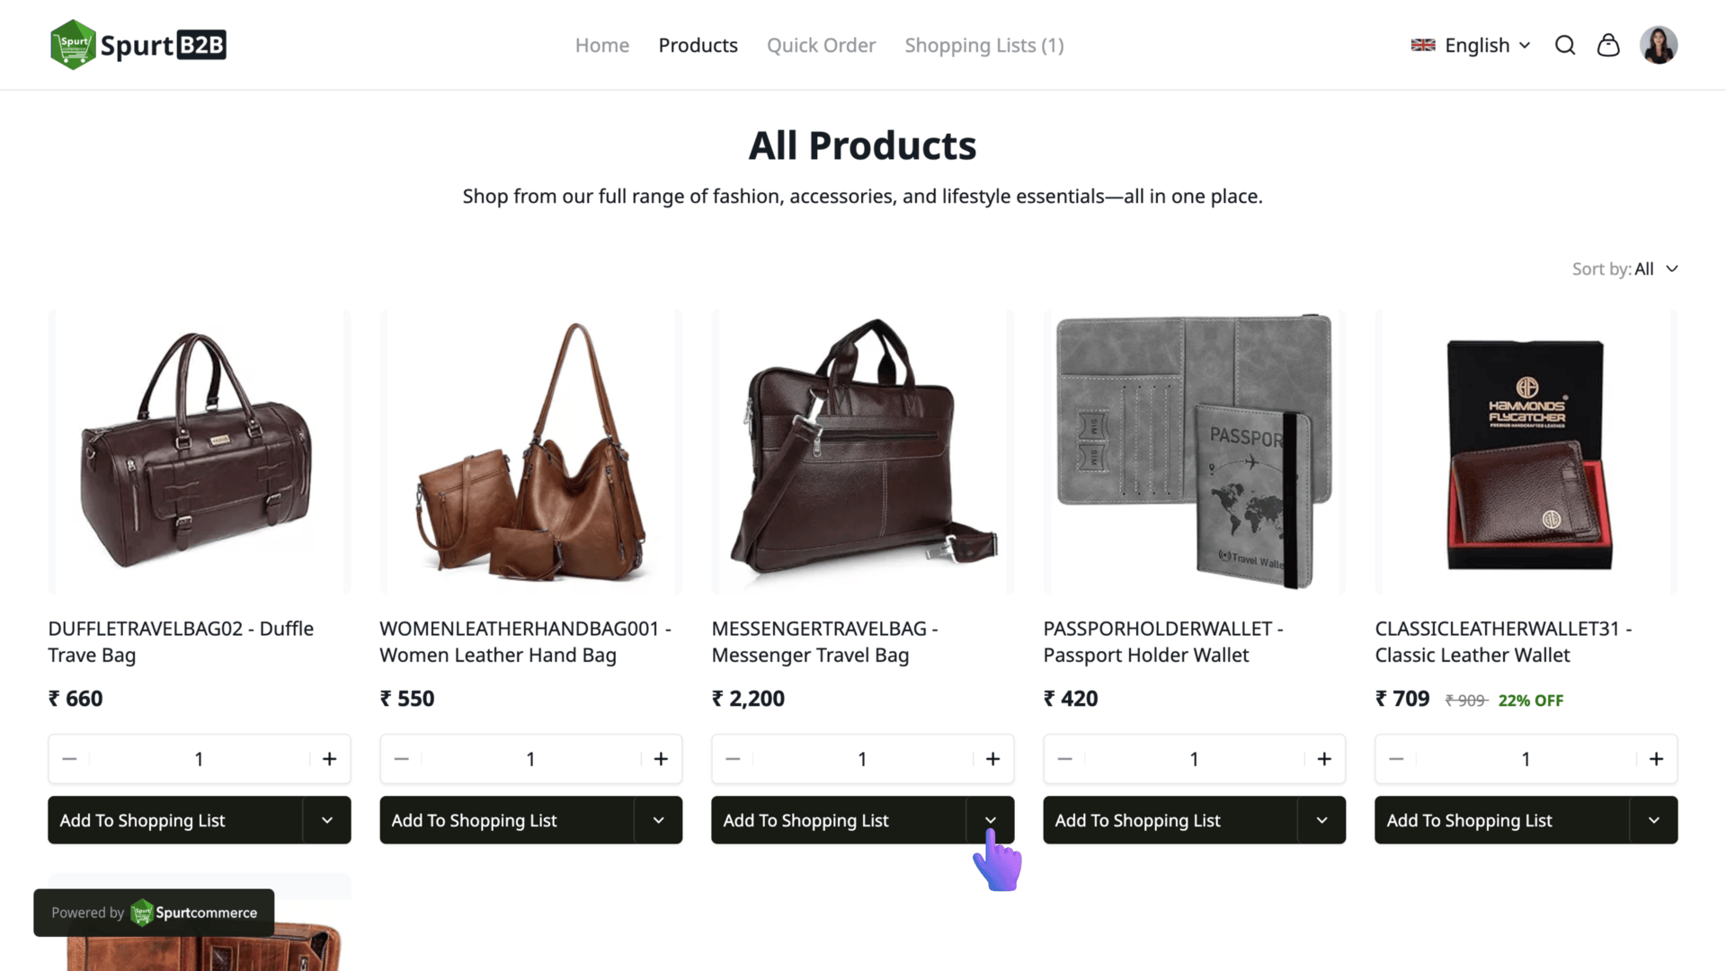Viewport: 1726px width, 971px height.
Task: Open the search icon in header
Action: pos(1565,46)
